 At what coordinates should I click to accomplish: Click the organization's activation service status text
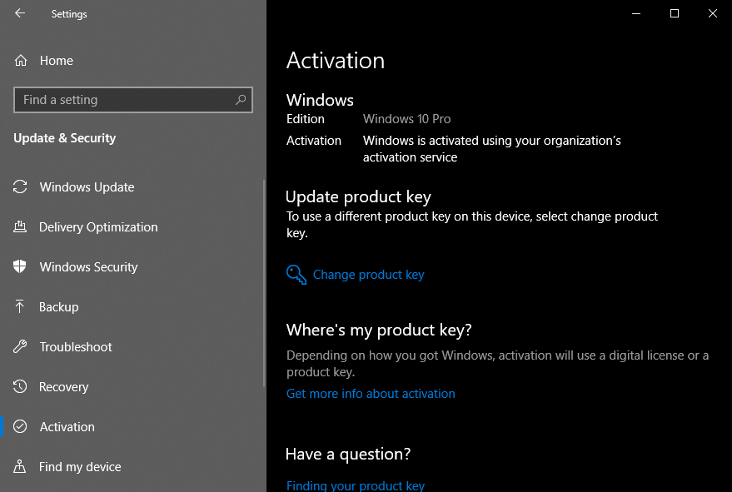click(492, 149)
